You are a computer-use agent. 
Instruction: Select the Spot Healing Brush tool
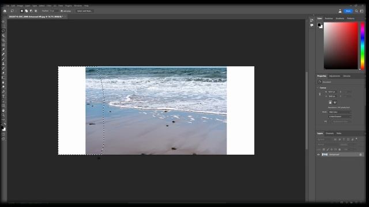(x=3, y=54)
